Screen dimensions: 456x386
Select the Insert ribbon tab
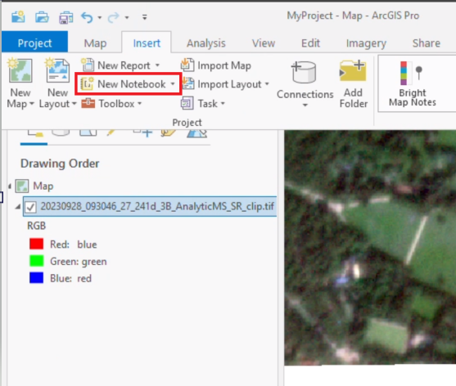(x=147, y=43)
